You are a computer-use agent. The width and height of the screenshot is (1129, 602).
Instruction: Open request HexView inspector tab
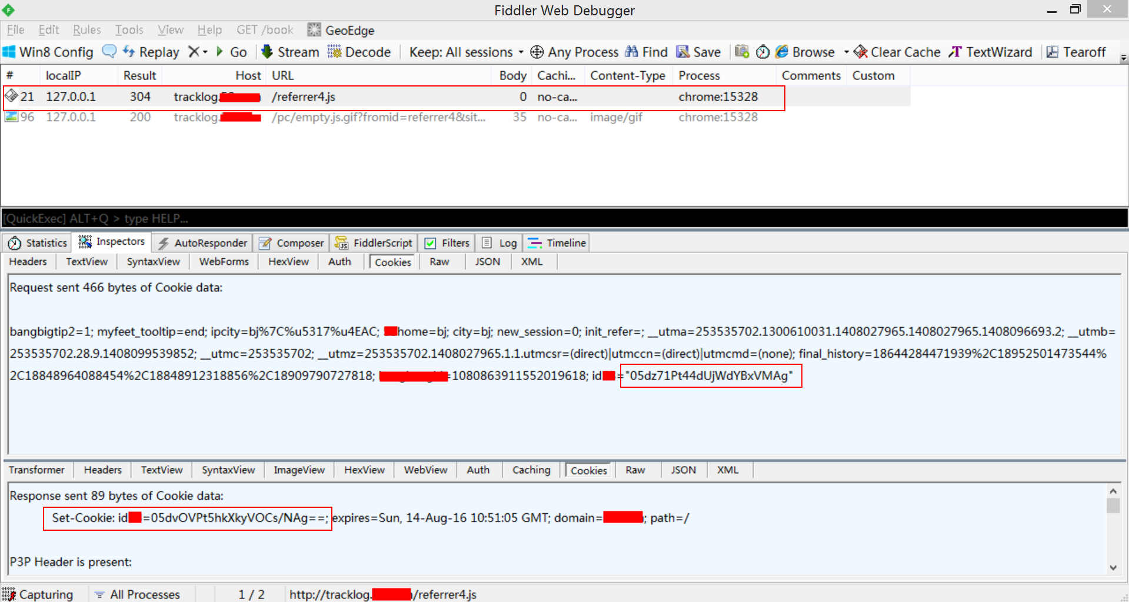coord(288,262)
